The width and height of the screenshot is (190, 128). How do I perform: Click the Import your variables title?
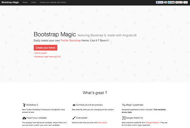pyautogui.click(x=36, y=118)
